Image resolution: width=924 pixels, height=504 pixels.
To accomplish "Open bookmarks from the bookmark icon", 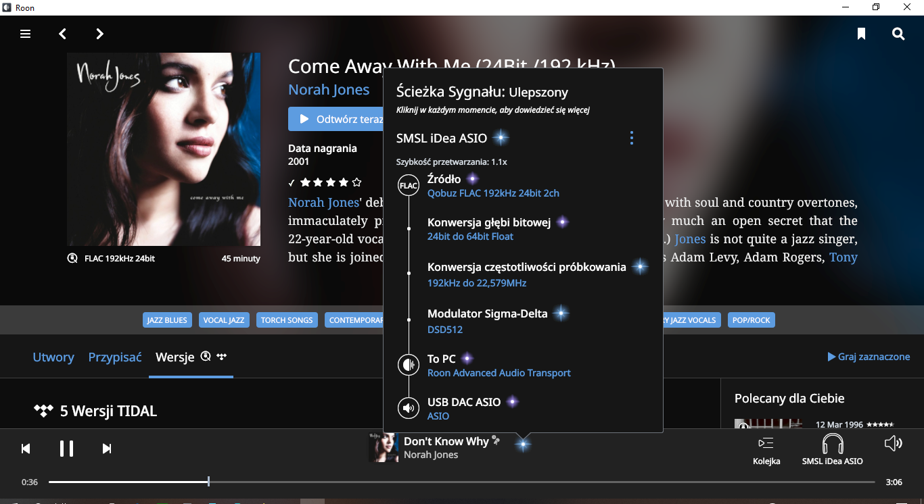I will coord(861,34).
